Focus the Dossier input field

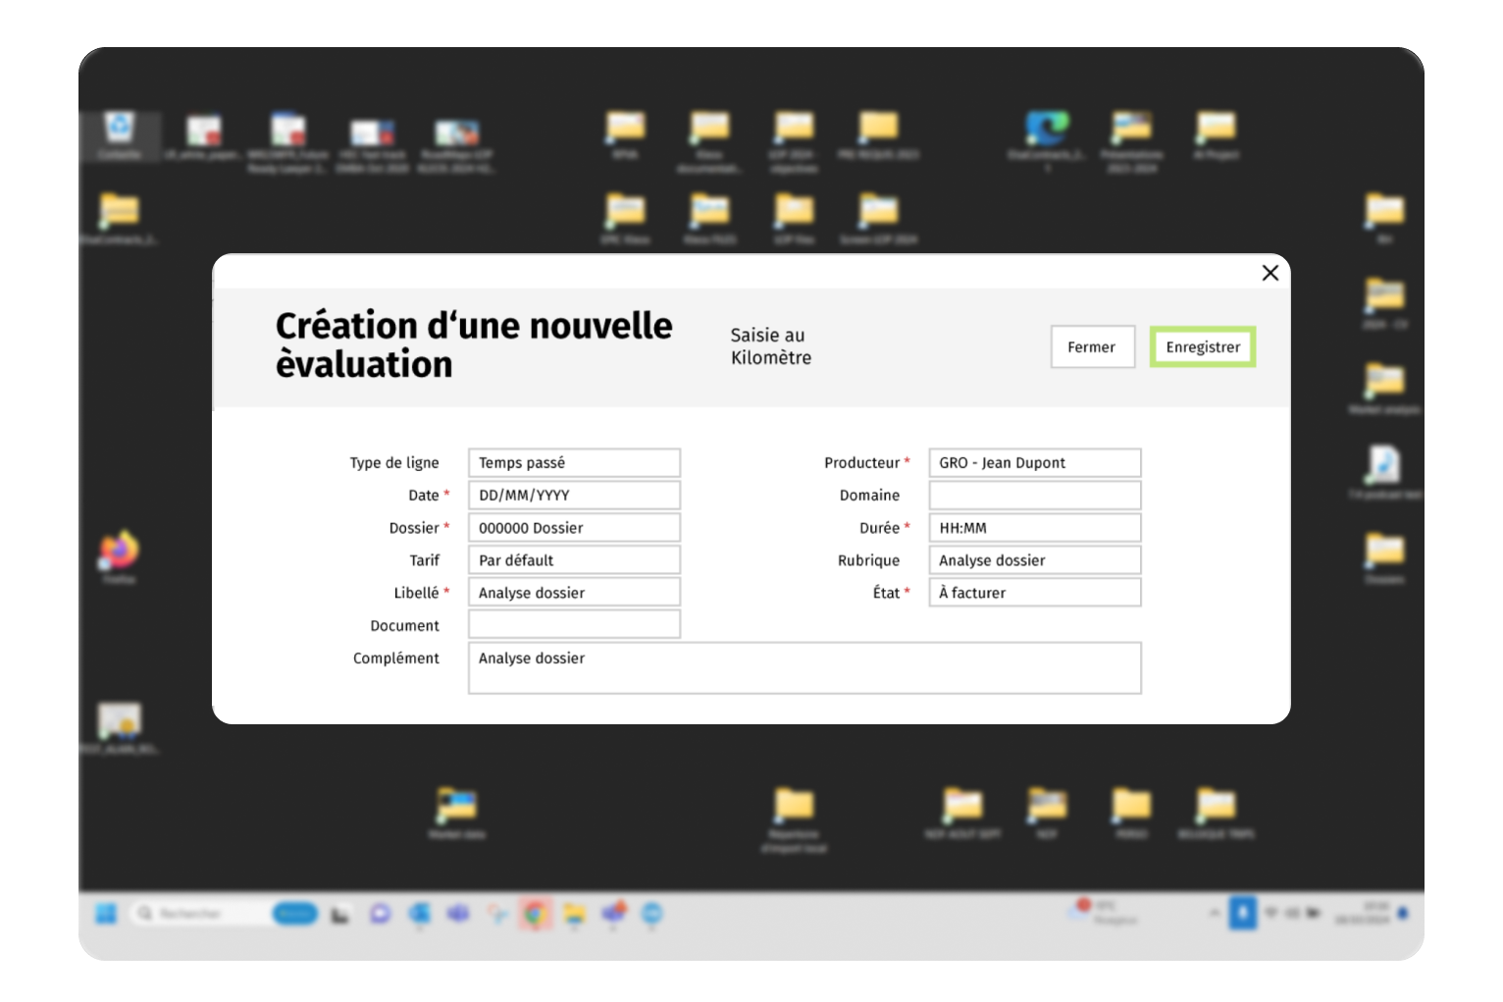click(x=574, y=528)
